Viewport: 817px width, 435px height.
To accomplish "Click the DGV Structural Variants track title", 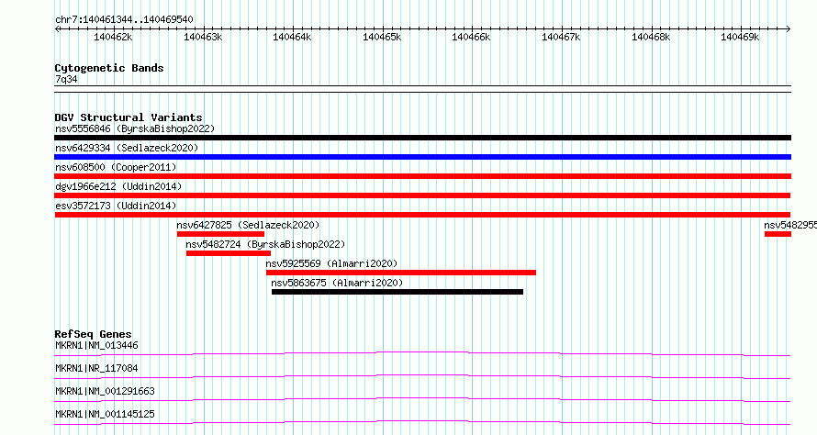I will pyautogui.click(x=129, y=117).
